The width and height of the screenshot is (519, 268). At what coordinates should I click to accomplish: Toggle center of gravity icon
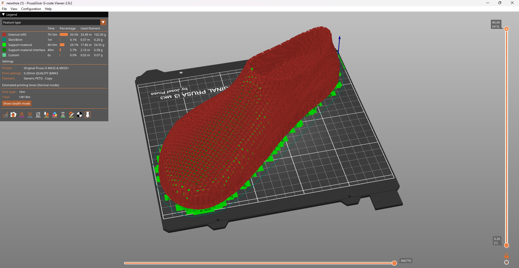tap(79, 115)
